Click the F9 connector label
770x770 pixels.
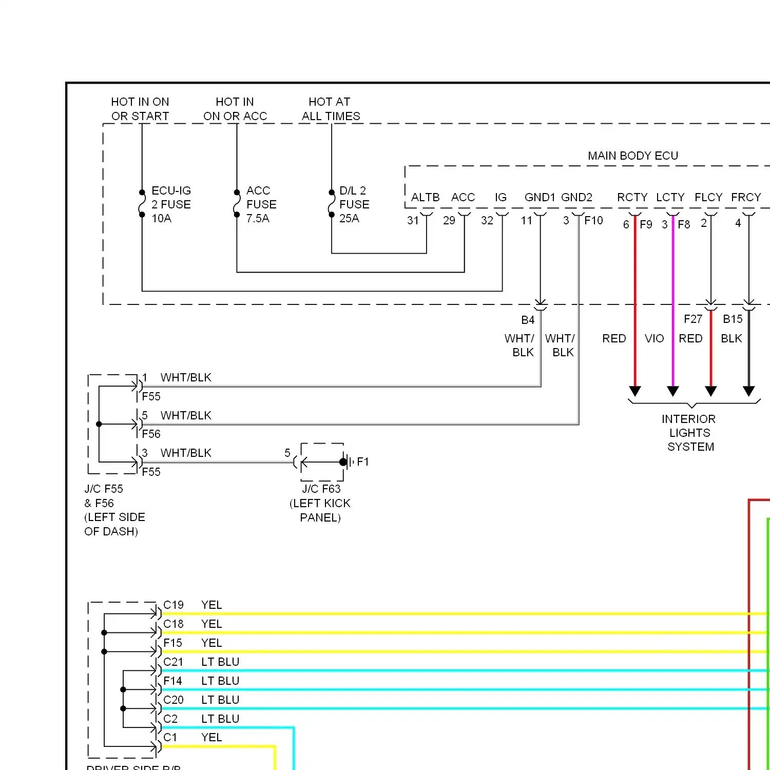click(646, 224)
